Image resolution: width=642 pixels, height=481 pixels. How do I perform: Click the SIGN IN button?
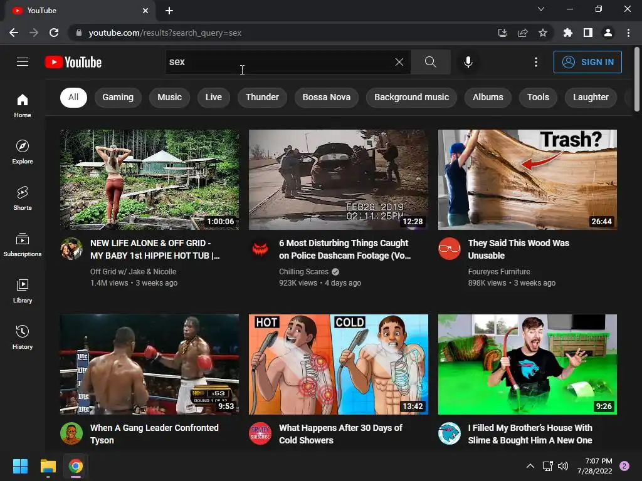(x=587, y=62)
